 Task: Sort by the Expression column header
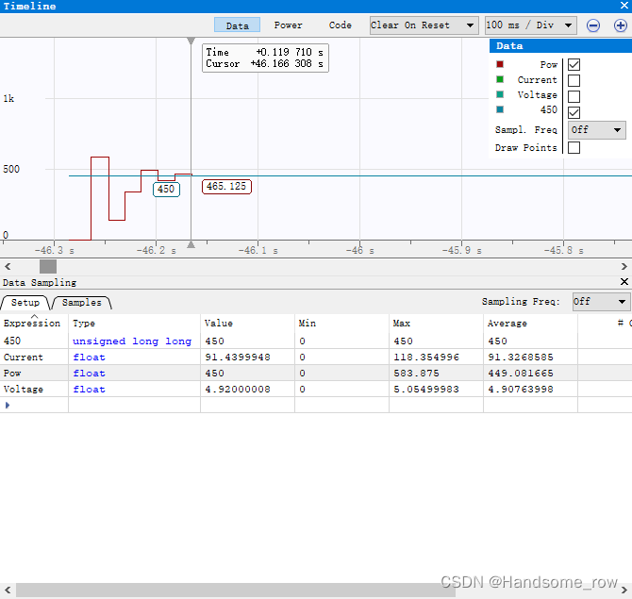click(34, 323)
